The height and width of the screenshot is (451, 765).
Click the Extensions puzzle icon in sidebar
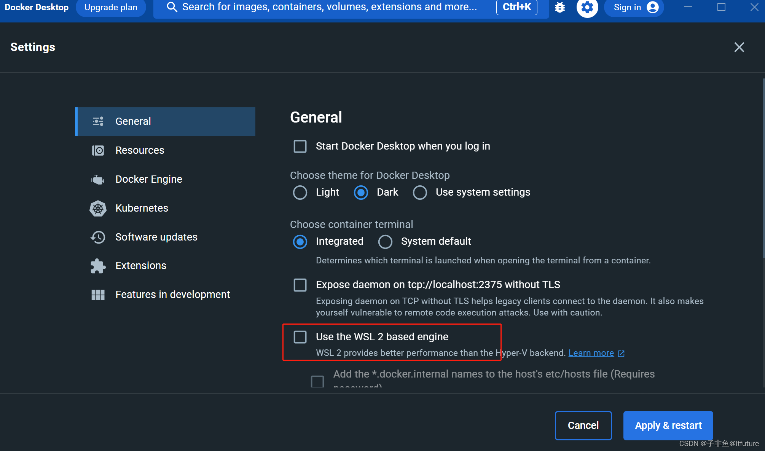coord(98,266)
